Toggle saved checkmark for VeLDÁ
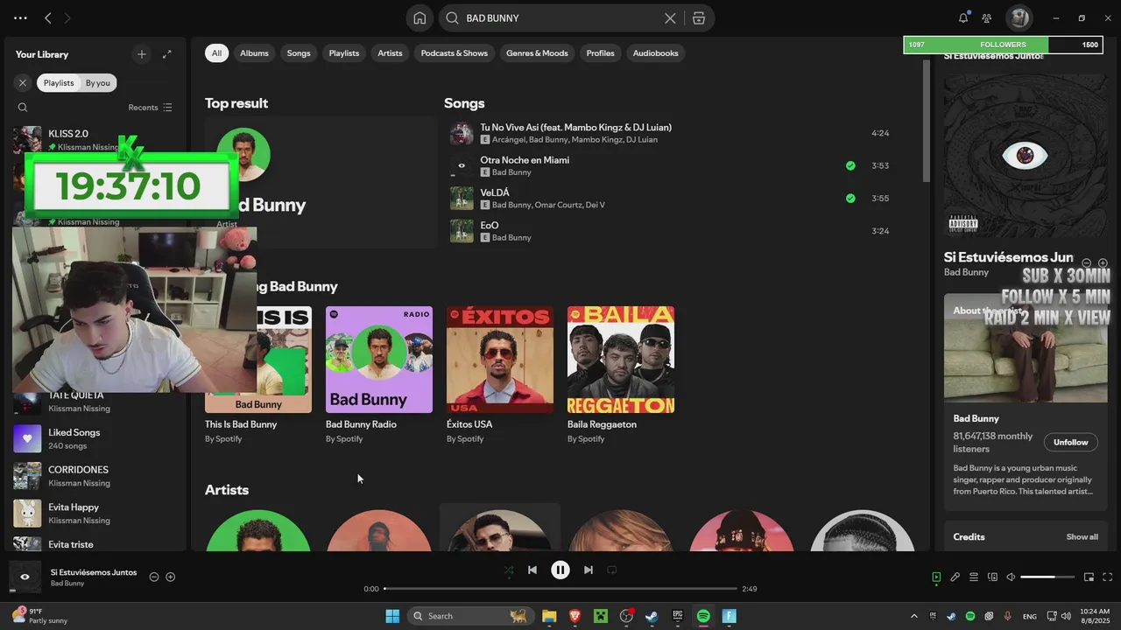1121x630 pixels. point(850,198)
